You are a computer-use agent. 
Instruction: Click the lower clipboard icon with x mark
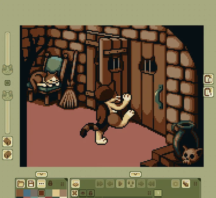click(208, 92)
